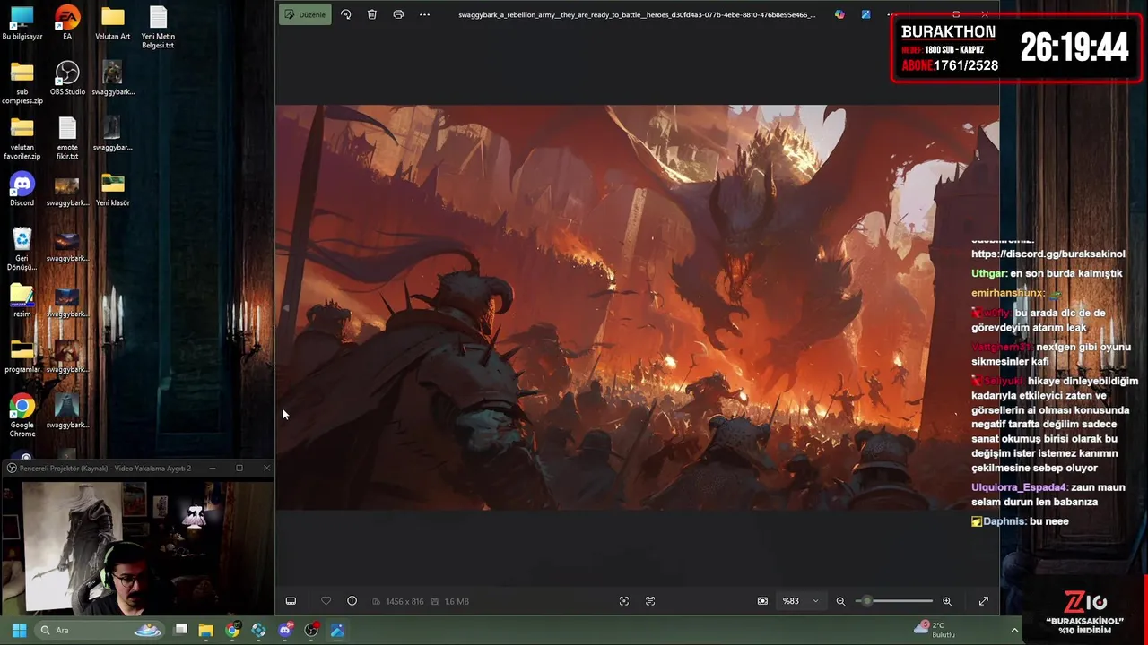Delete the photo using the trash icon
Viewport: 1148px width, 645px height.
(372, 14)
